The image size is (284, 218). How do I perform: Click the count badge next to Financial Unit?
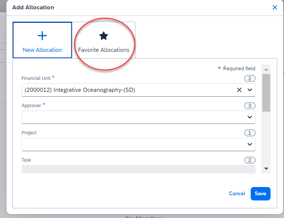point(250,78)
